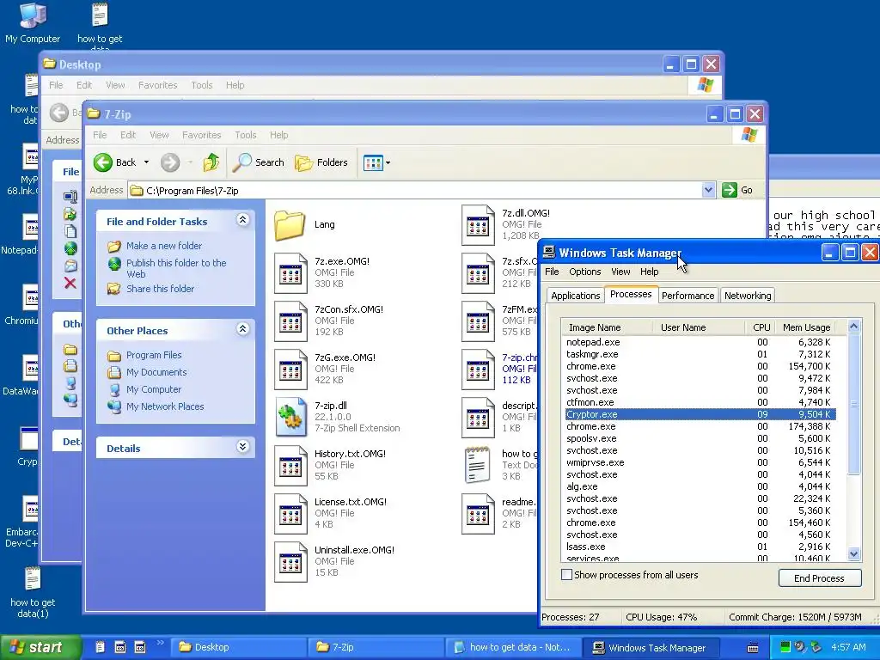The image size is (880, 660).
Task: Select the Uninstall.exe.OMG! file icon
Action: tap(290, 562)
